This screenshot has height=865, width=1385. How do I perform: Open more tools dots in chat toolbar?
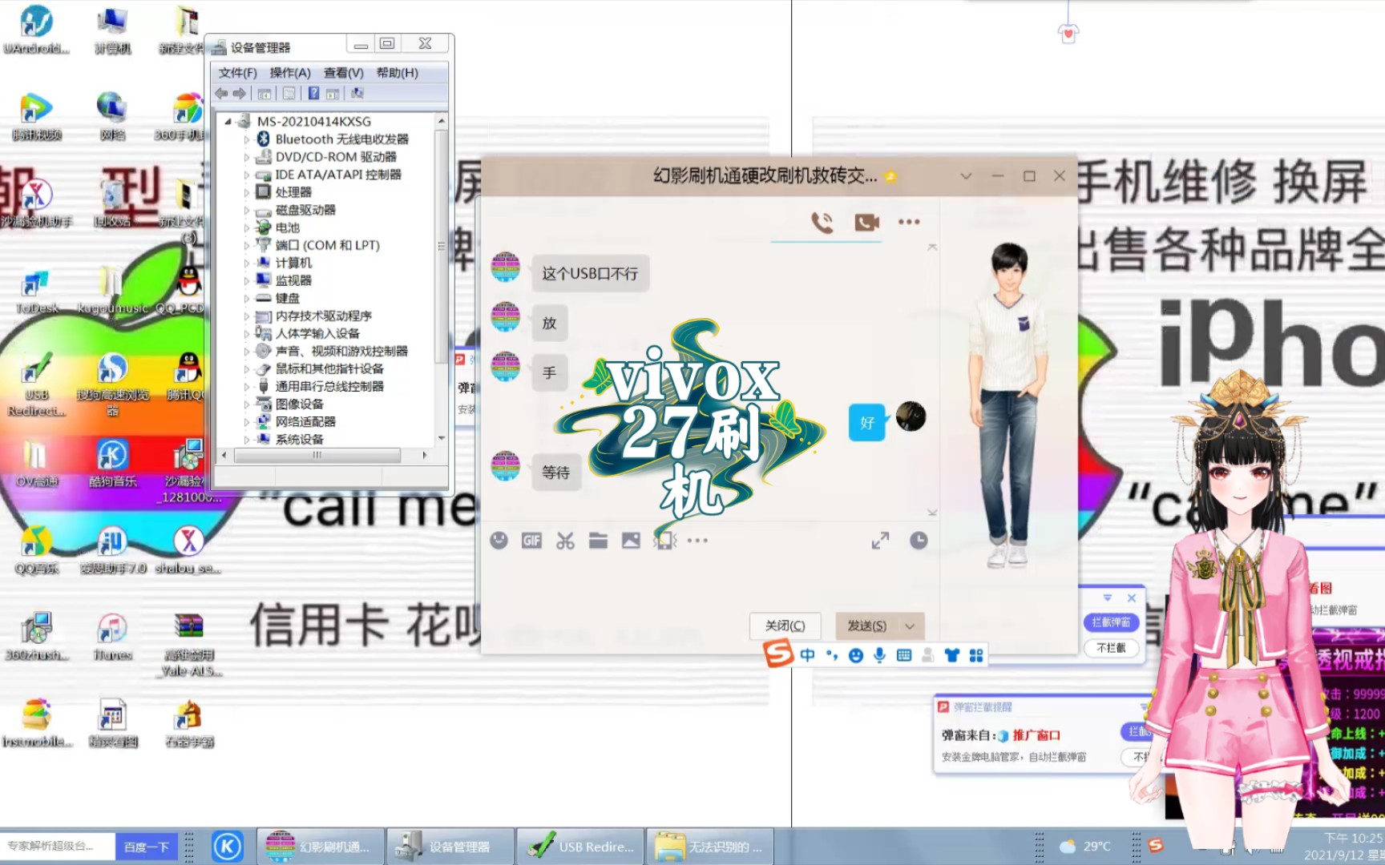(697, 541)
